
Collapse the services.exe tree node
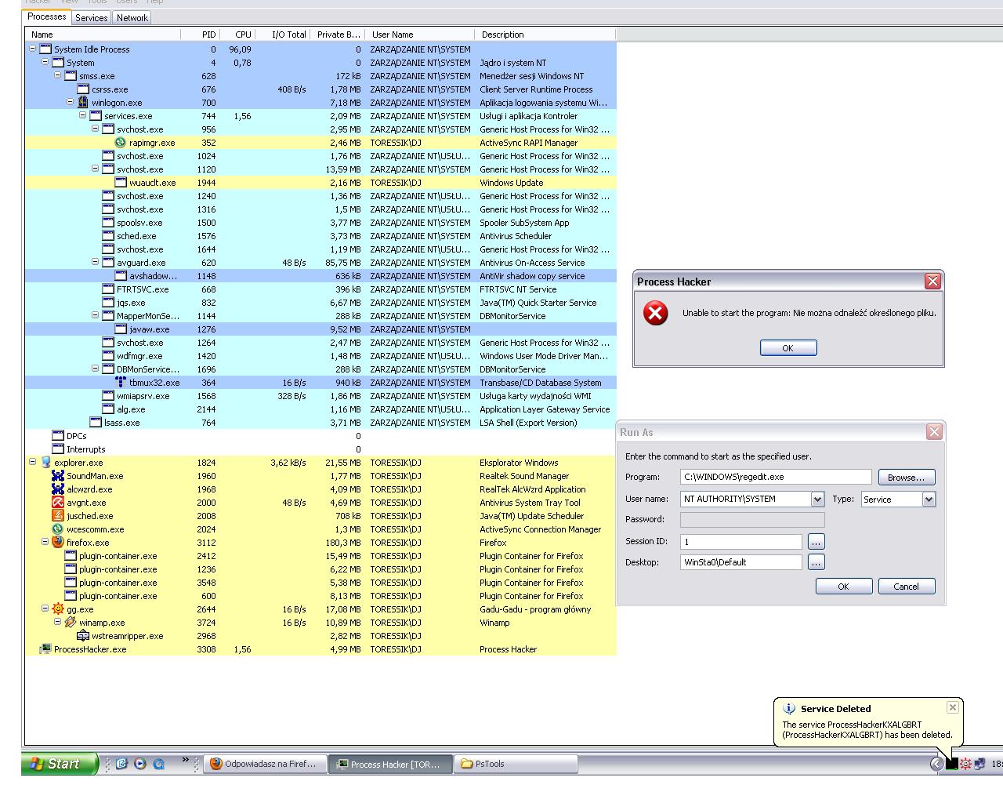[x=82, y=115]
